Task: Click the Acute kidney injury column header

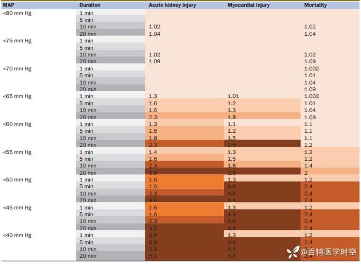Action: (x=172, y=5)
